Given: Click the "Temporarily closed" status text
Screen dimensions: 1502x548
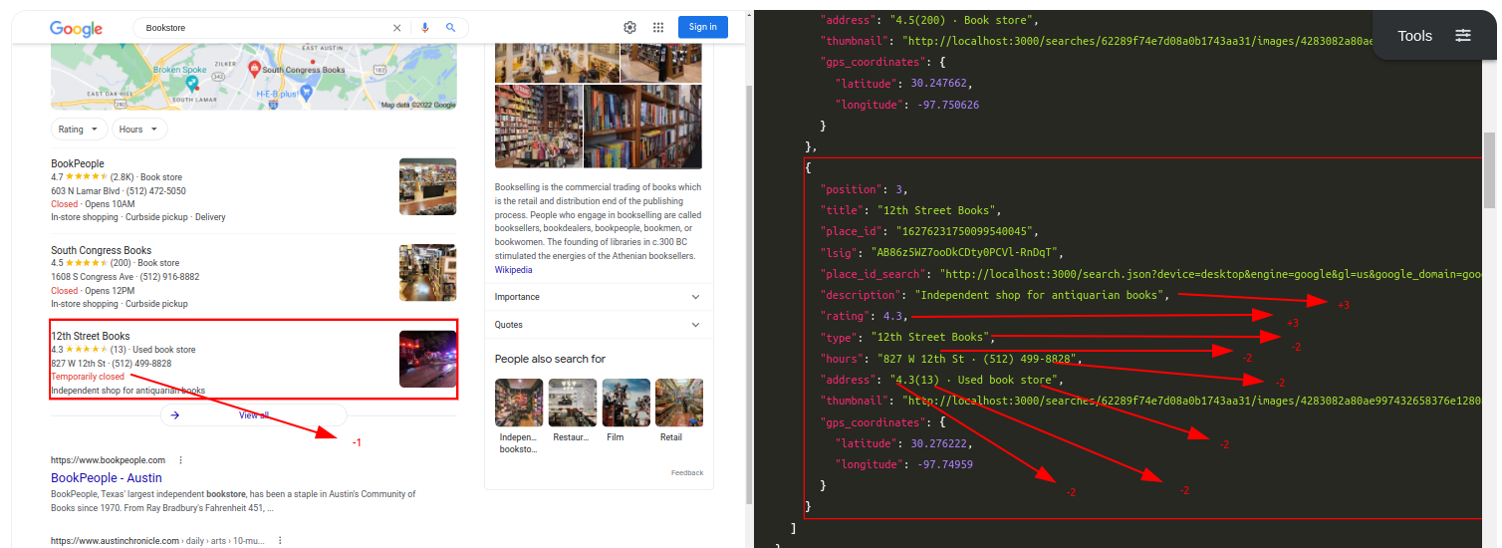Looking at the screenshot, I should tap(88, 377).
